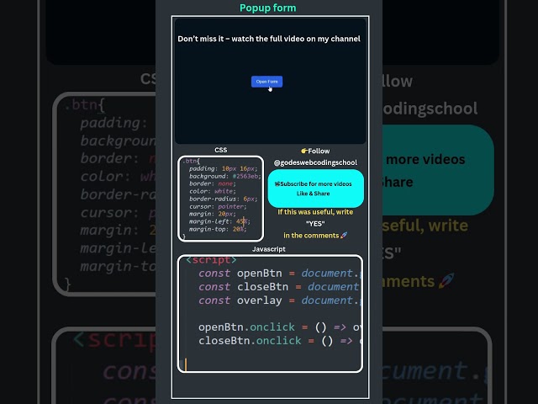
Task: Click the 'openBtn.onclick' code line
Action: pos(279,327)
